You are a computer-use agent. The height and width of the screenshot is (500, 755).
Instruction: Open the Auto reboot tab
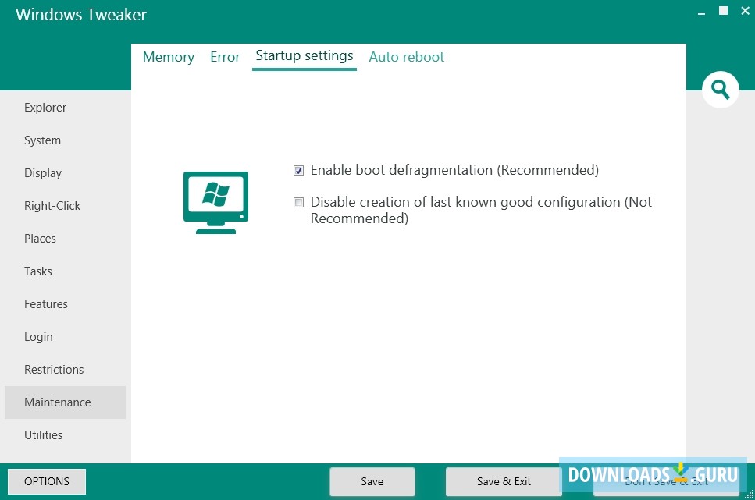[407, 57]
